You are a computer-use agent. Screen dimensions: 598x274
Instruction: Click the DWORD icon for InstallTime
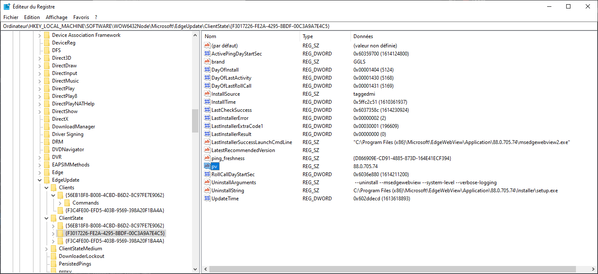tap(207, 102)
